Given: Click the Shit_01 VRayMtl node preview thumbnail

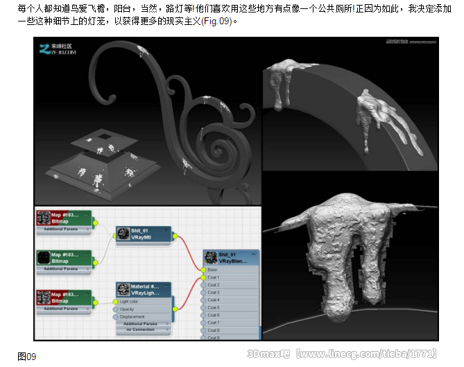Looking at the screenshot, I should coord(123,234).
